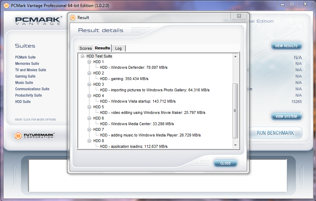Open the Log tab
This screenshot has width=316, height=201.
[118, 48]
